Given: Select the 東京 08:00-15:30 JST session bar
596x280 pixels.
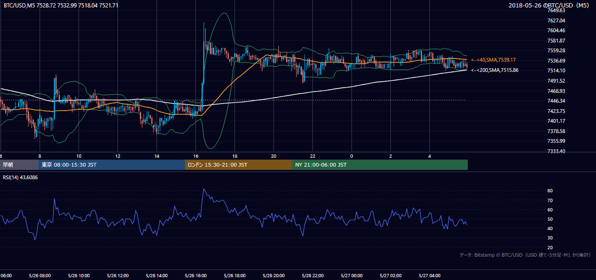Looking at the screenshot, I should pos(112,165).
